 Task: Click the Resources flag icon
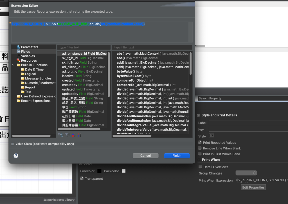pyautogui.click(x=18, y=60)
